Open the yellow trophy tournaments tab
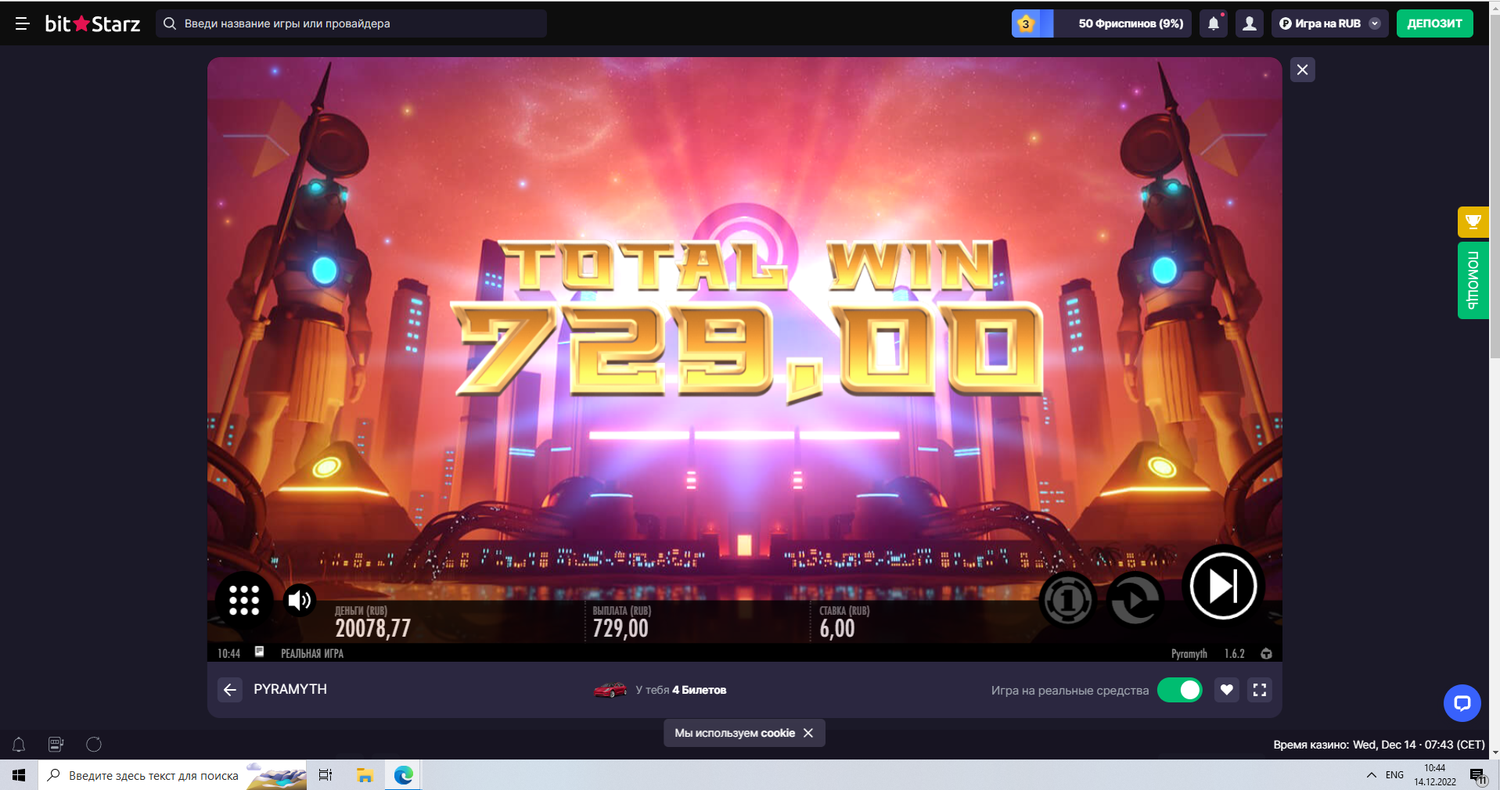 coord(1473,222)
